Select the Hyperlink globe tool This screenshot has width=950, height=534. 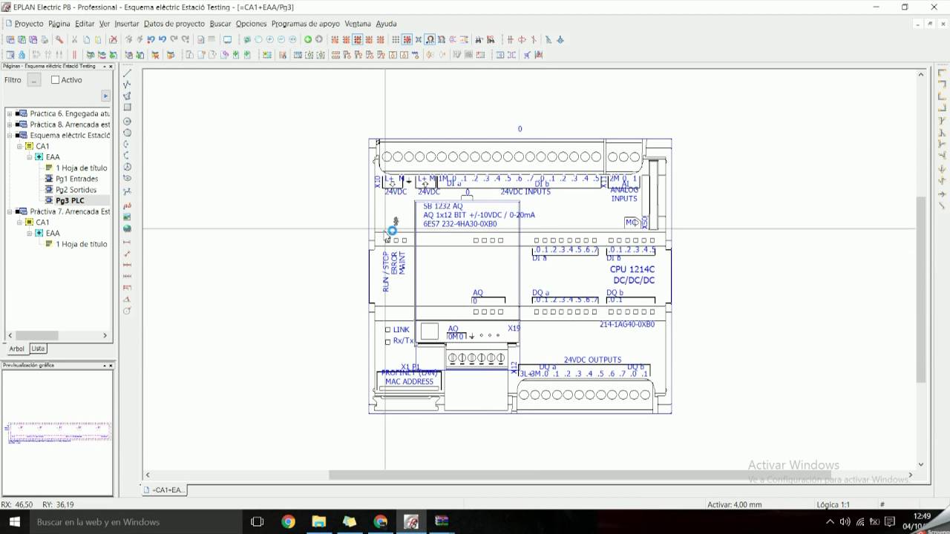pyautogui.click(x=127, y=228)
